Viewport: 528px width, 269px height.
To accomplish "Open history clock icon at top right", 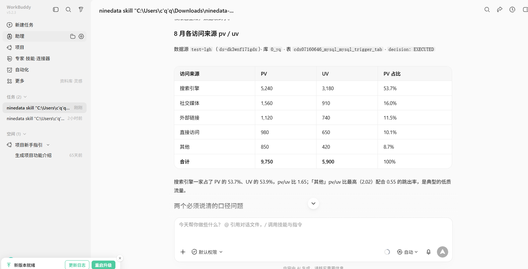I will [x=512, y=9].
